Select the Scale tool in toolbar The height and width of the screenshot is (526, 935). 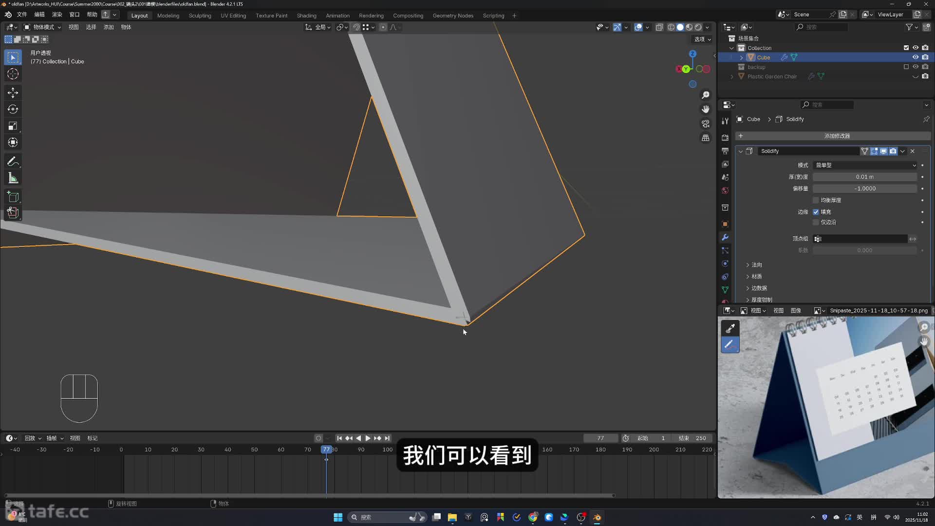(13, 126)
